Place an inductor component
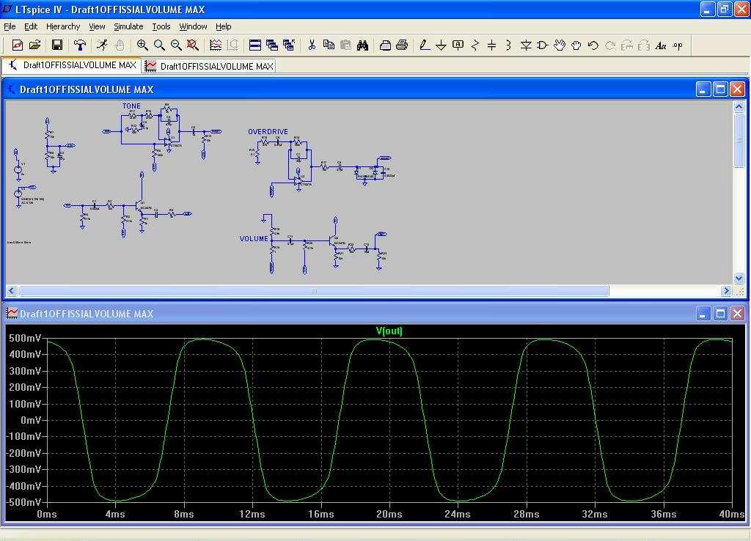This screenshot has width=751, height=541. (509, 45)
